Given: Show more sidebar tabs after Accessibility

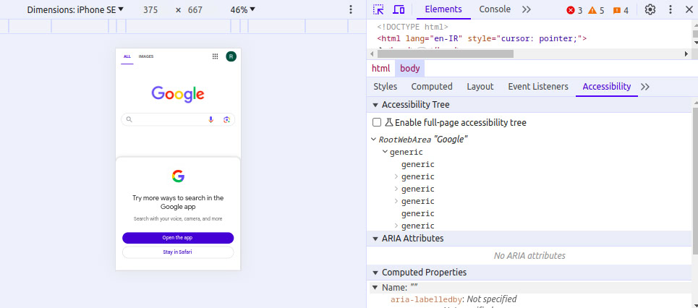Looking at the screenshot, I should 645,87.
